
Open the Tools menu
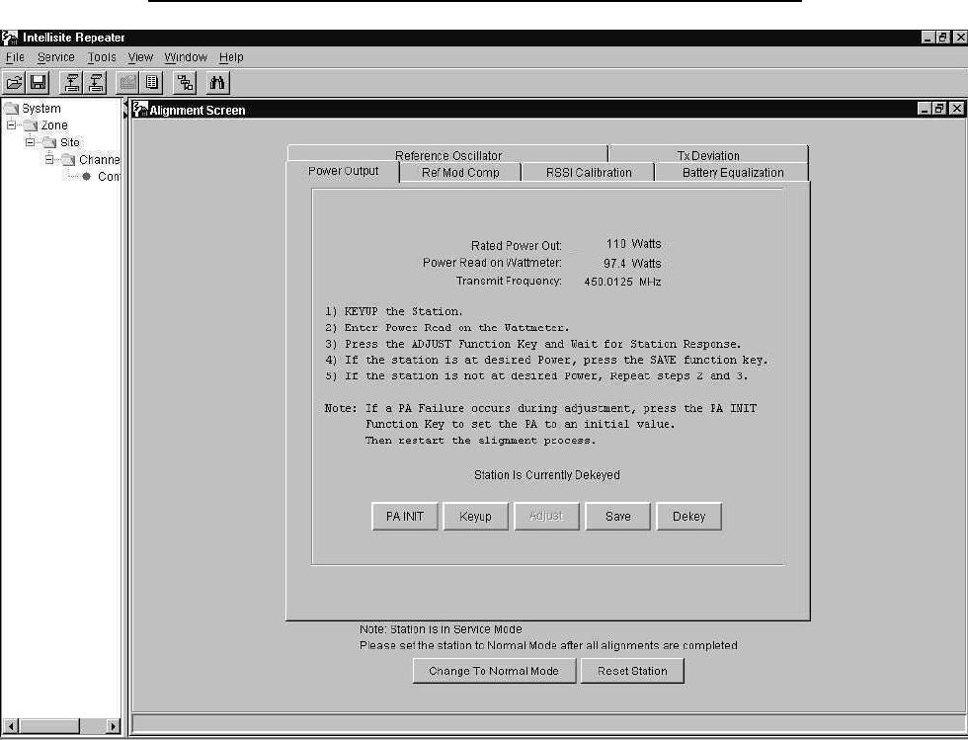101,57
